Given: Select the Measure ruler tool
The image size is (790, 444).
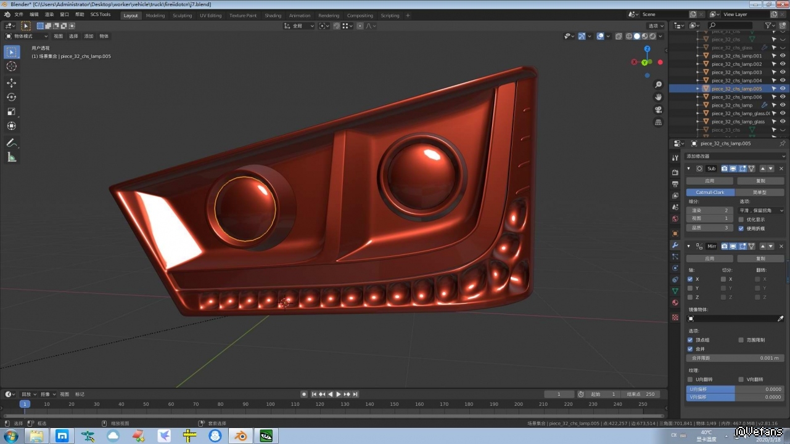Looking at the screenshot, I should (12, 158).
